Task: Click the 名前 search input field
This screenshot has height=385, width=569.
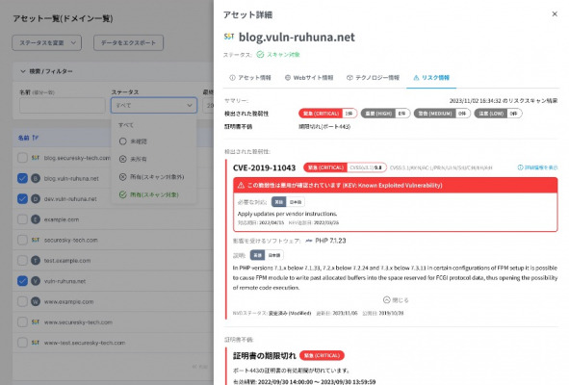Action: 62,106
